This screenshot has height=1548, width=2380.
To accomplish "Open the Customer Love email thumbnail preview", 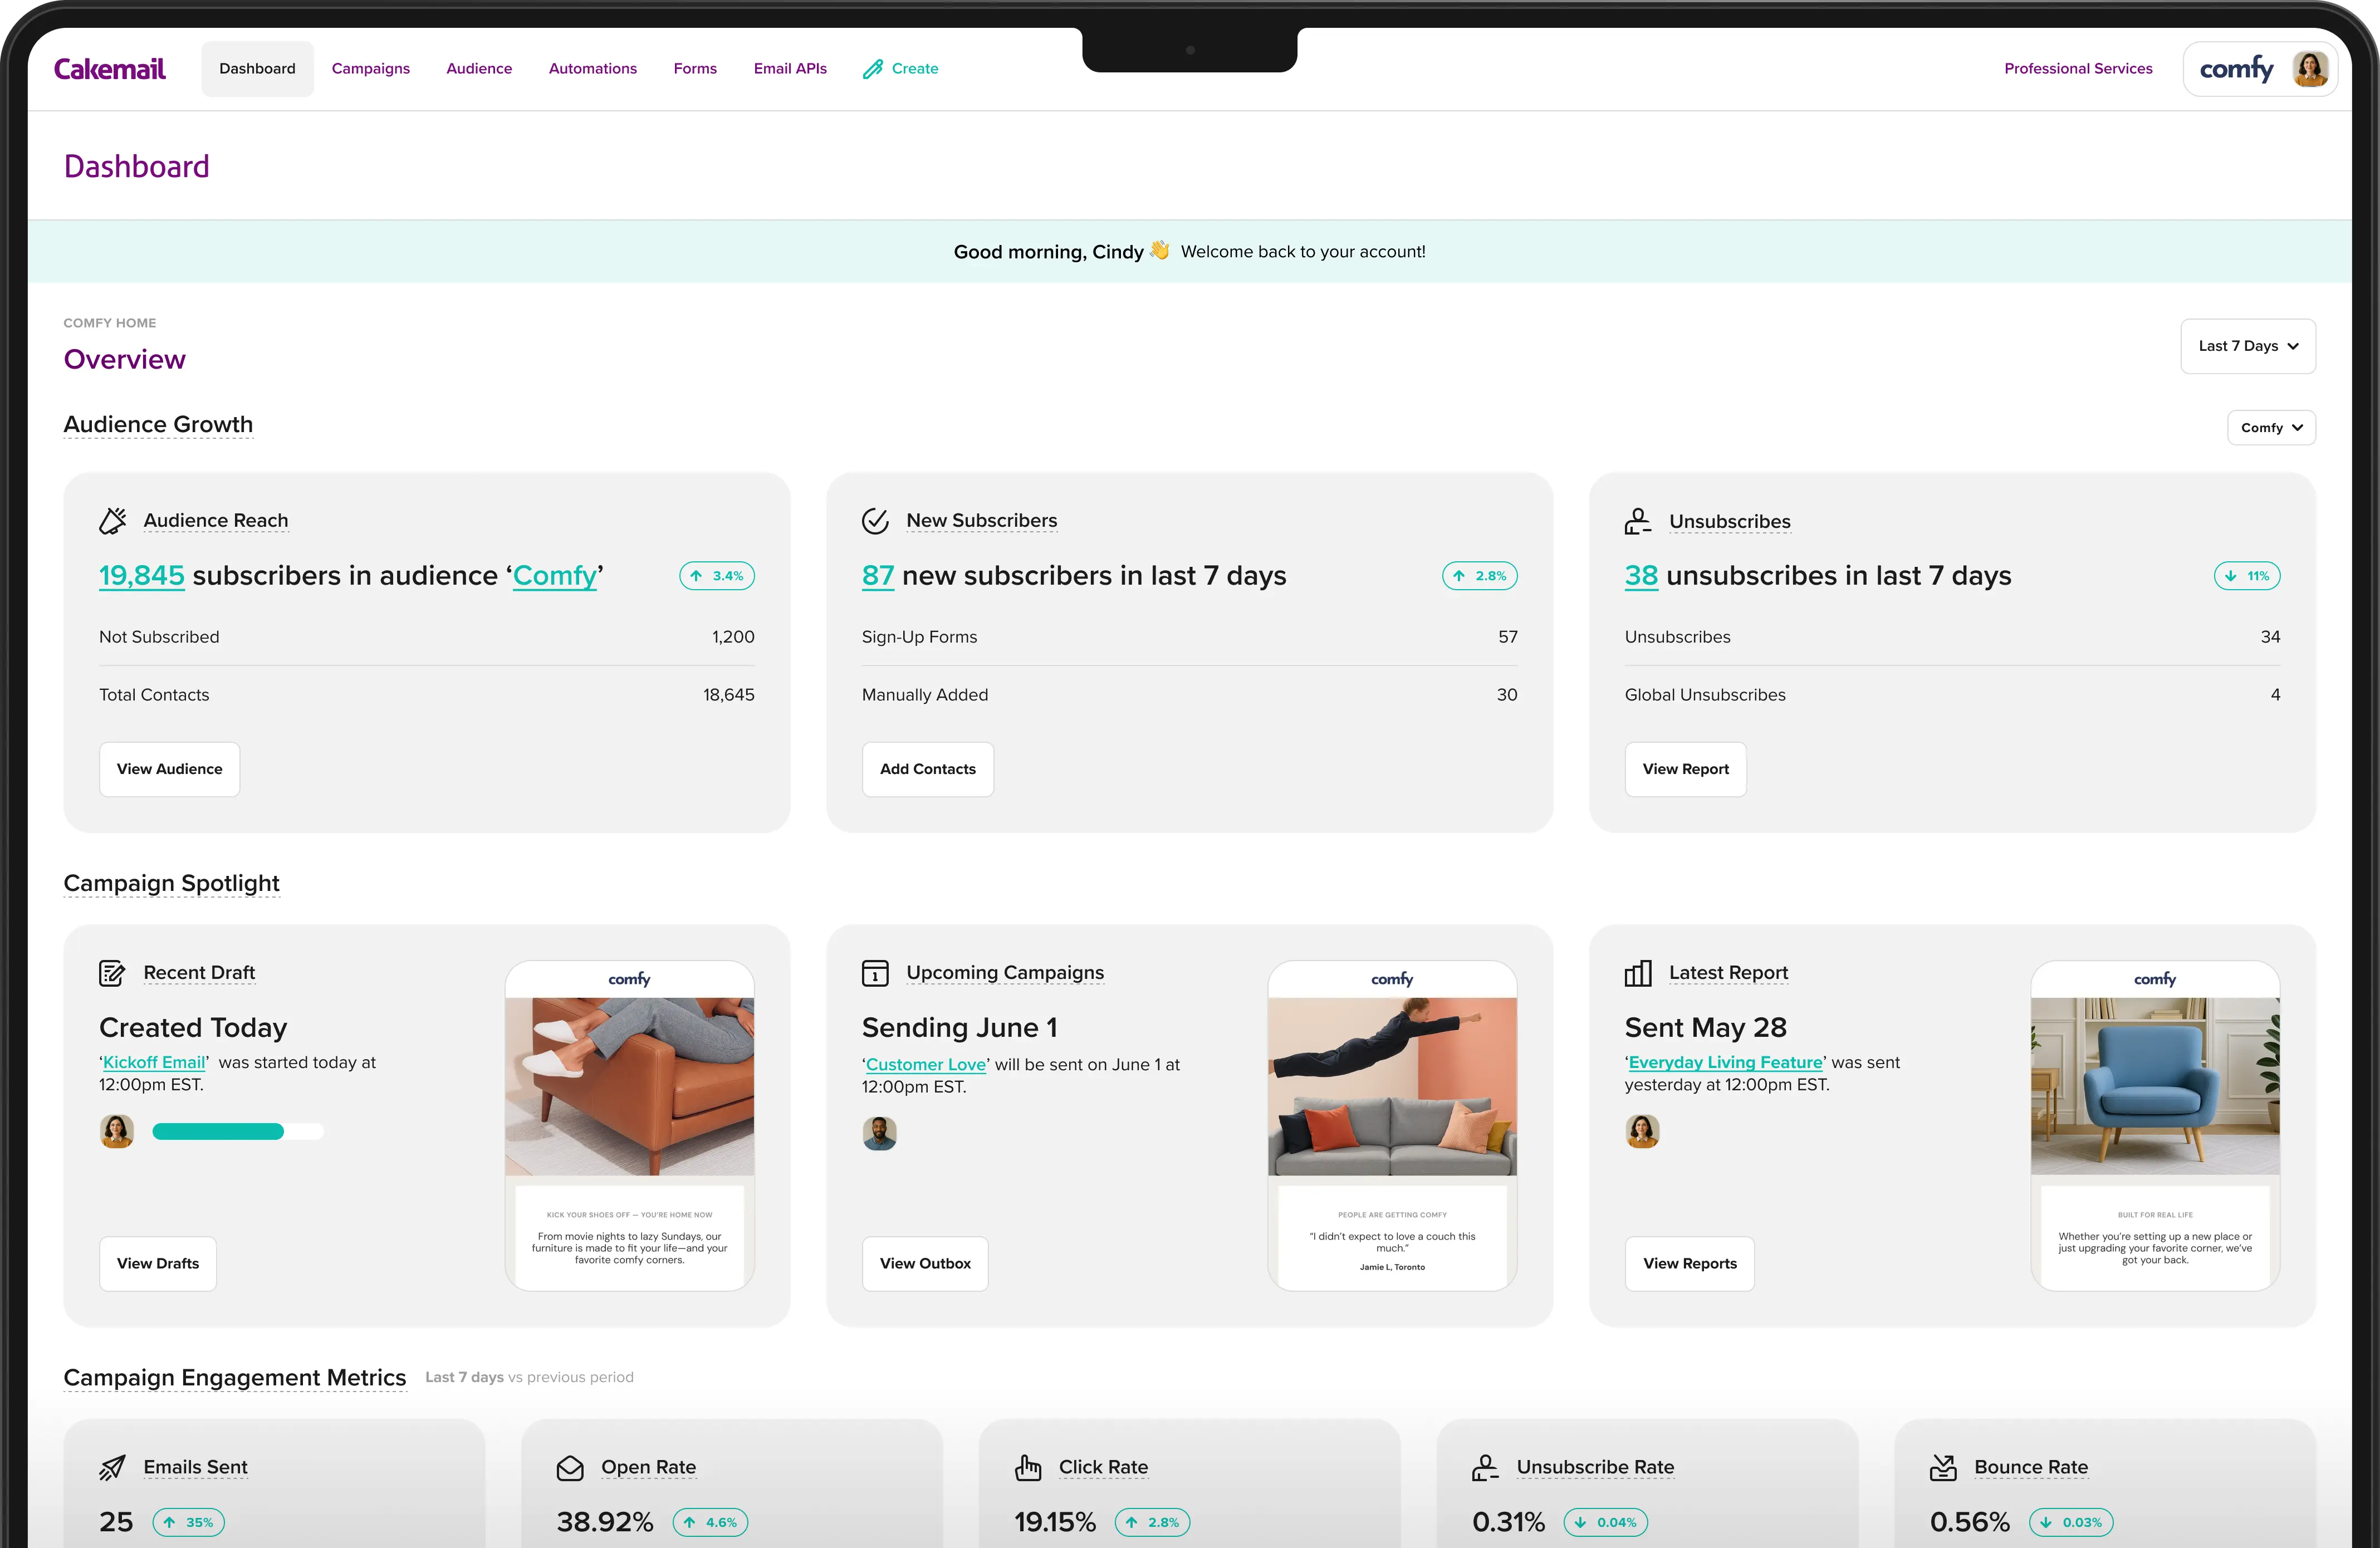I will tap(1391, 1125).
